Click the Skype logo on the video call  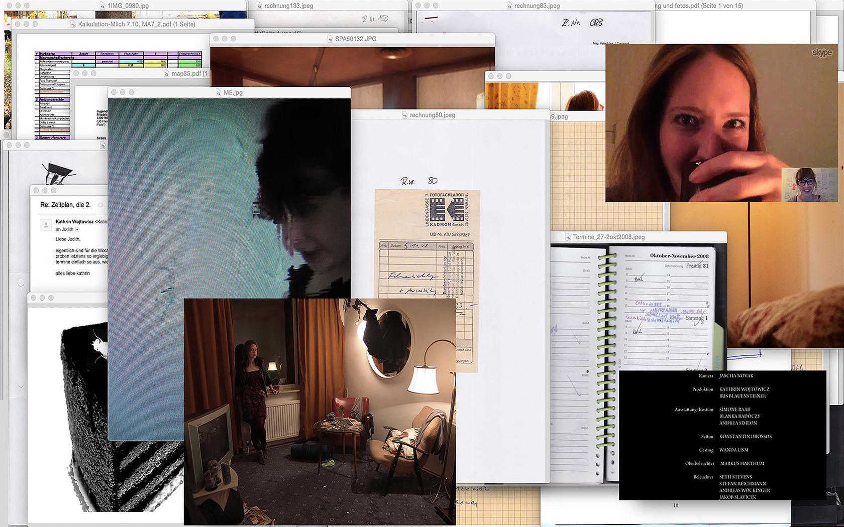click(822, 53)
